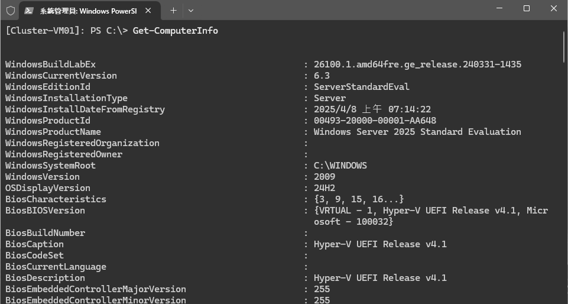Click the C:\WINDOWS system root value
The height and width of the screenshot is (304, 568).
[x=340, y=166]
